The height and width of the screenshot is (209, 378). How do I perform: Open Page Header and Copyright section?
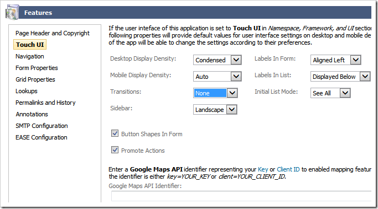click(53, 33)
